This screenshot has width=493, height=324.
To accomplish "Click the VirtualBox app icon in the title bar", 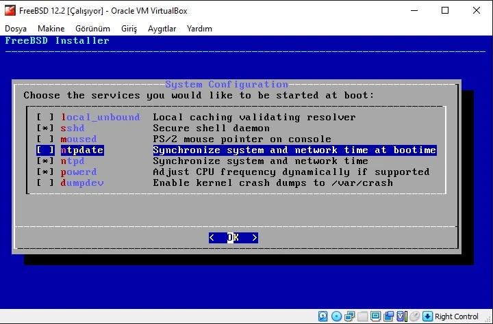I will [10, 10].
